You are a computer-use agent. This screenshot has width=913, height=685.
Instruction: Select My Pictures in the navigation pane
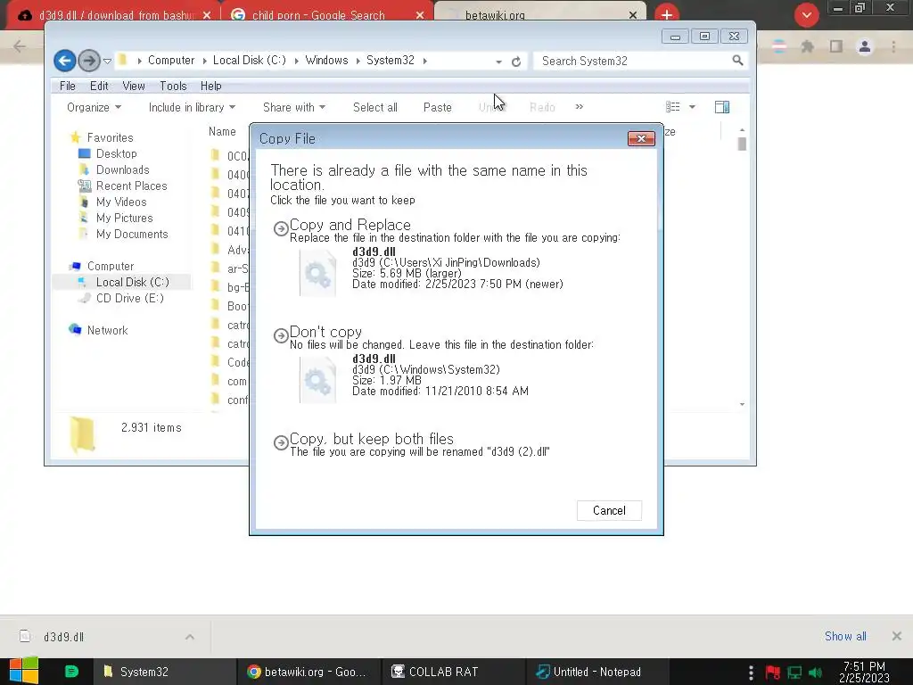[125, 218]
